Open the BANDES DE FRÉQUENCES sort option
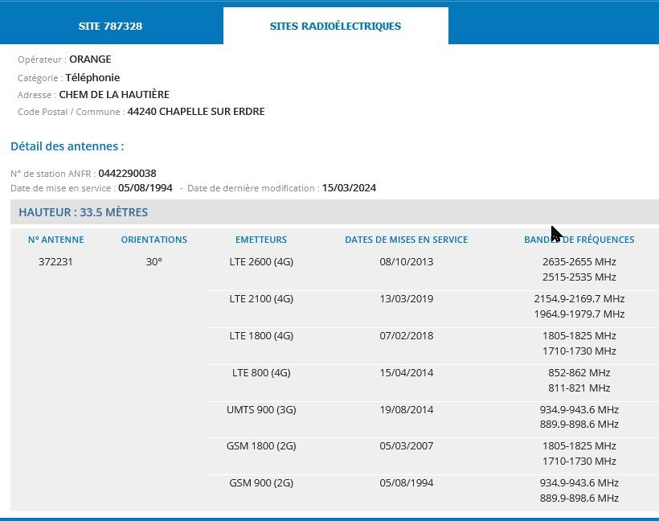659x521 pixels. [x=579, y=239]
